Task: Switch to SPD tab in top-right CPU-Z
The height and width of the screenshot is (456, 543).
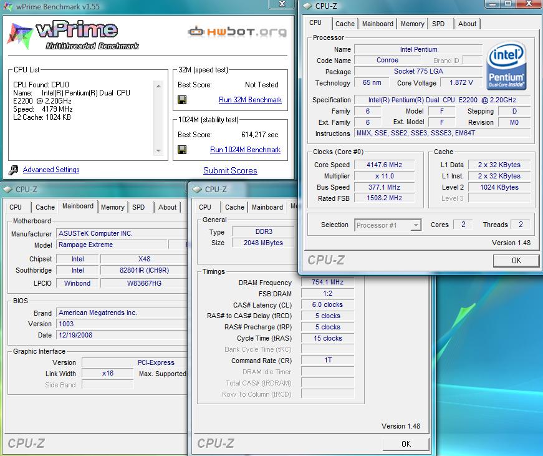Action: [438, 24]
